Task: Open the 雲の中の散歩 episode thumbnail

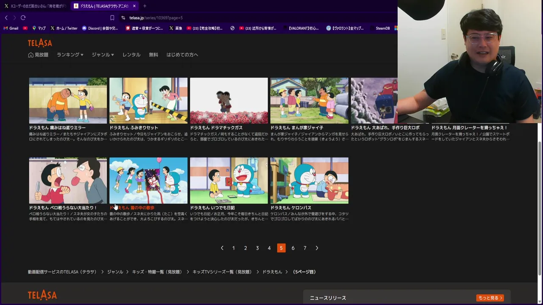Action: pos(148,180)
